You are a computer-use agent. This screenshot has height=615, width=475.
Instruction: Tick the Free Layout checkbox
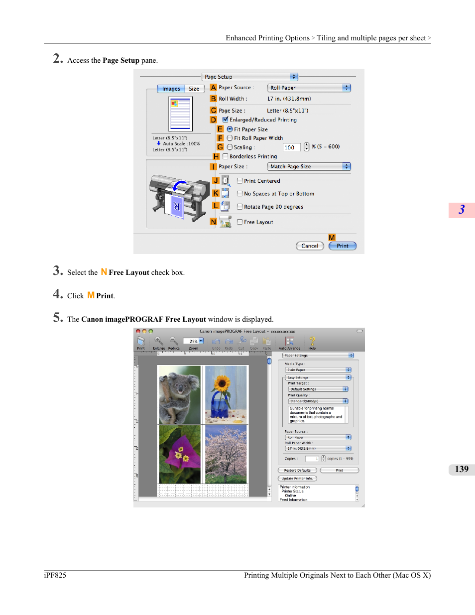pos(239,222)
